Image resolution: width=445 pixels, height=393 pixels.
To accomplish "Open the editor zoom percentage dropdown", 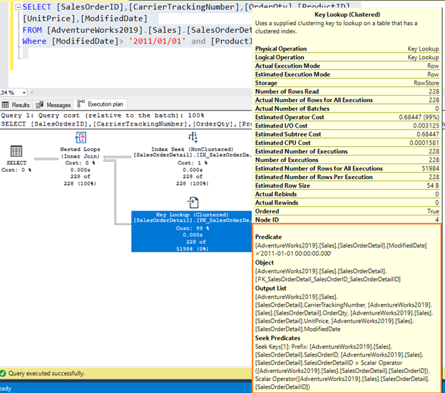I will 24,93.
